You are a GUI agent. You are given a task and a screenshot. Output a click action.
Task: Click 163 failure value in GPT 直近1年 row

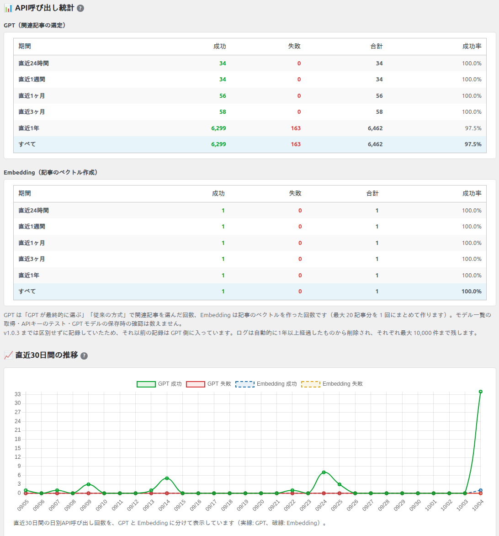[x=296, y=128]
